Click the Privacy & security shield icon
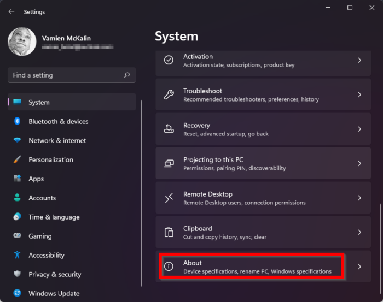Viewport: 383px width, 302px height. [x=18, y=274]
